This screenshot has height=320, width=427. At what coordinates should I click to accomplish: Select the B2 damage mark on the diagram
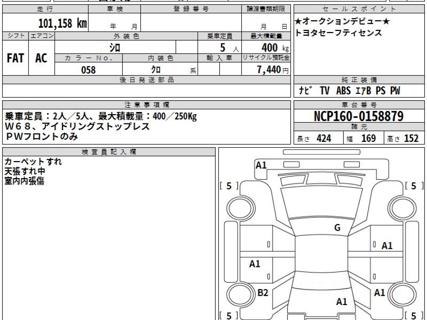(x=263, y=293)
